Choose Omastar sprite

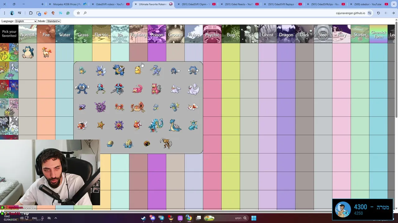tap(128, 144)
